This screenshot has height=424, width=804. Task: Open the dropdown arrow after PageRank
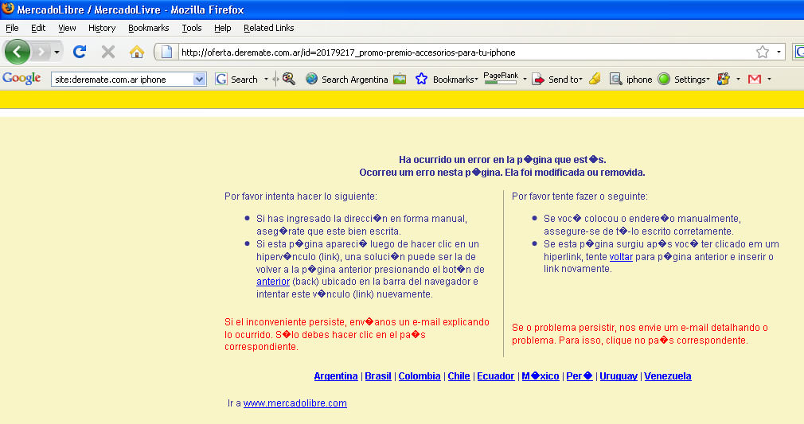[525, 80]
